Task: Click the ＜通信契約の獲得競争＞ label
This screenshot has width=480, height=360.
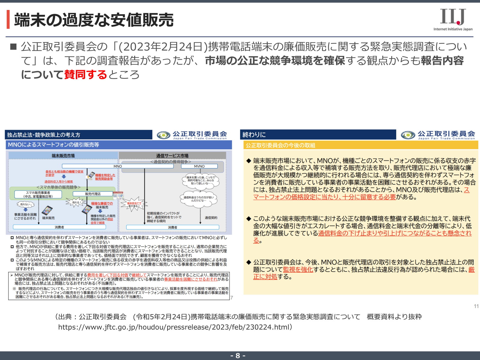Action: pos(170,162)
